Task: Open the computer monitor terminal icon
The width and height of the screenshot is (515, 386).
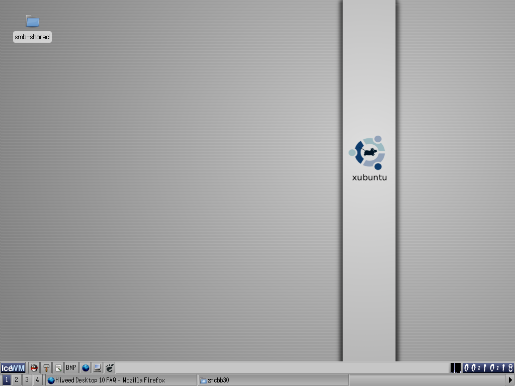Action: pos(97,367)
